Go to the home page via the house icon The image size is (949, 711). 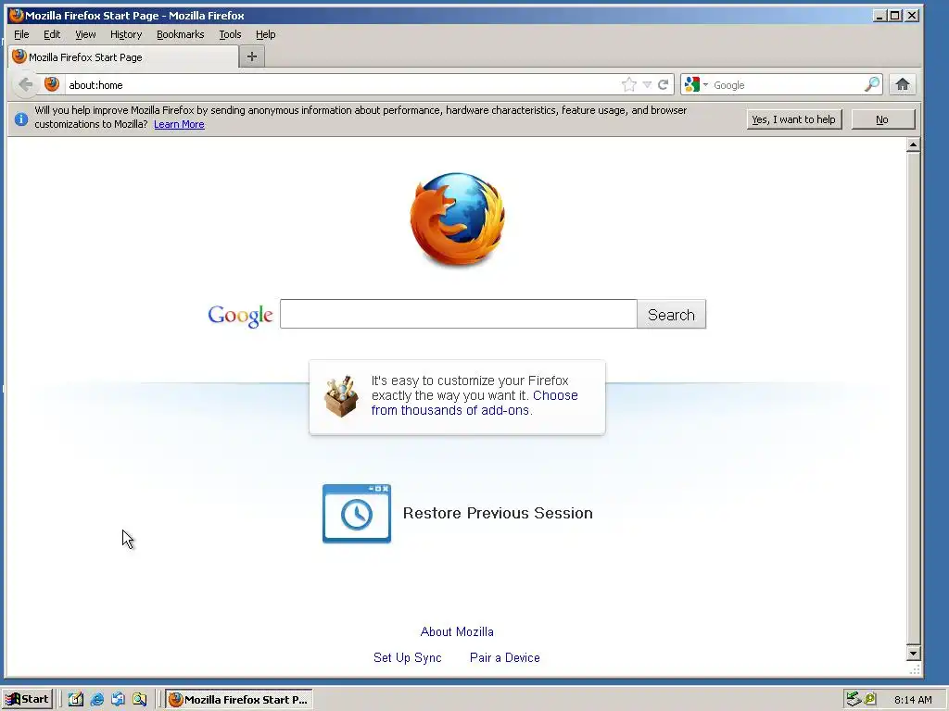(903, 84)
